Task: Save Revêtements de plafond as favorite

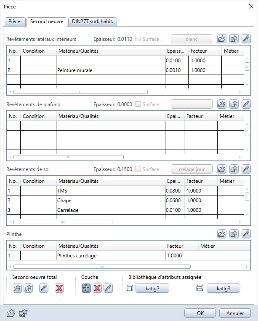Action: click(x=234, y=104)
